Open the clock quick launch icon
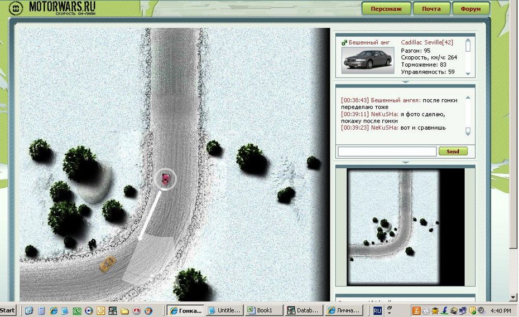519x317 pixels. [x=101, y=311]
